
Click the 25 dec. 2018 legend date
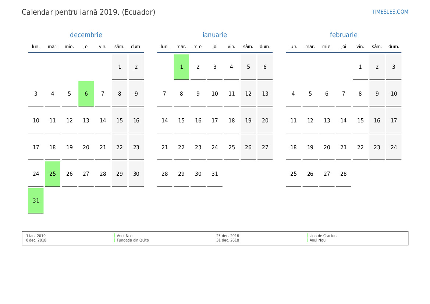[x=227, y=236]
